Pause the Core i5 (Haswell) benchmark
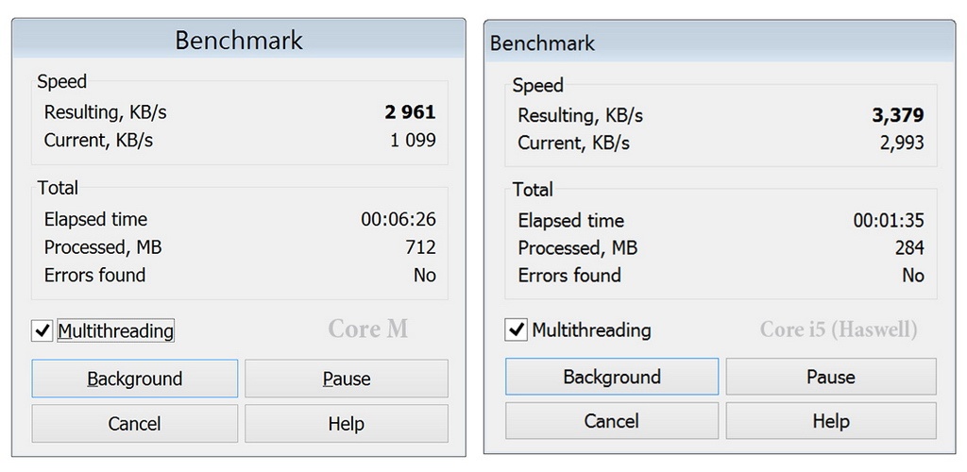967x472 pixels. point(830,377)
